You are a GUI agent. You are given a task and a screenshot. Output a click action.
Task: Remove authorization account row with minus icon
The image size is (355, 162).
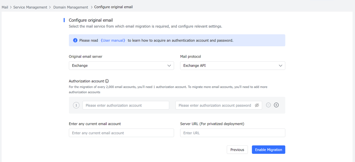(268, 105)
